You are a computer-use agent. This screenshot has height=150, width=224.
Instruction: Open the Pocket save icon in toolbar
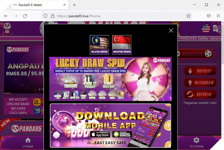coord(209,16)
